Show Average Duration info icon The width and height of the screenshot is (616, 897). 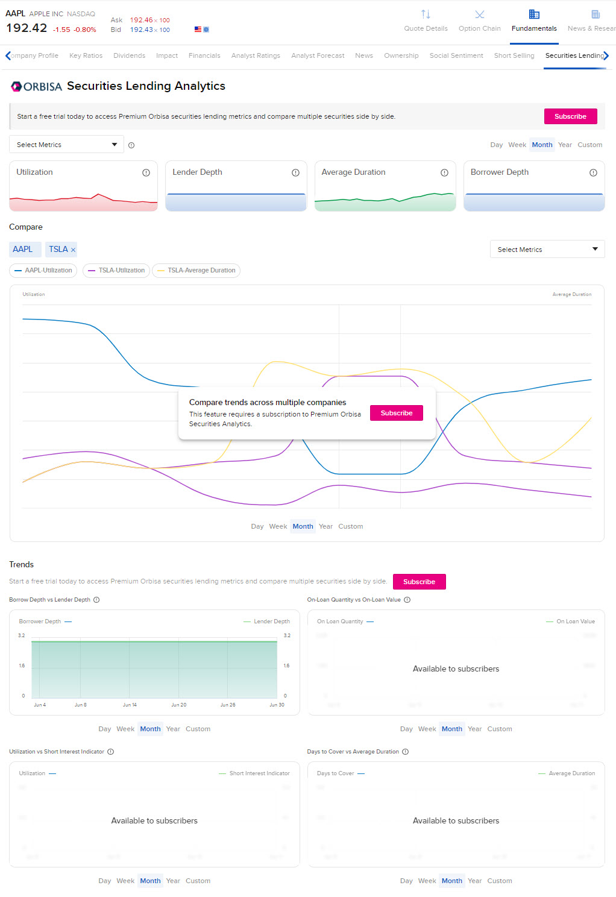pos(444,172)
